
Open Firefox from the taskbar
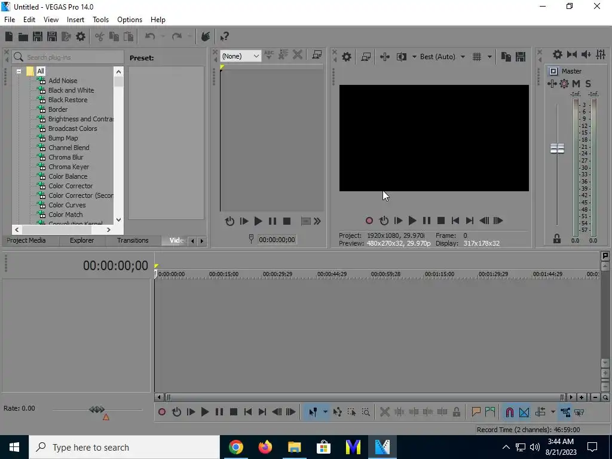pos(265,447)
